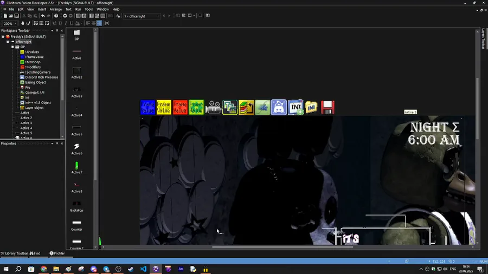Select the yellow INI folder object in frame

pos(311,107)
